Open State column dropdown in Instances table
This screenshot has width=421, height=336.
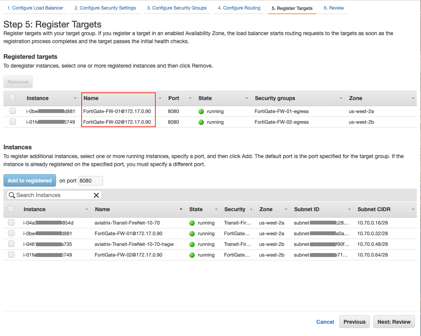point(216,210)
